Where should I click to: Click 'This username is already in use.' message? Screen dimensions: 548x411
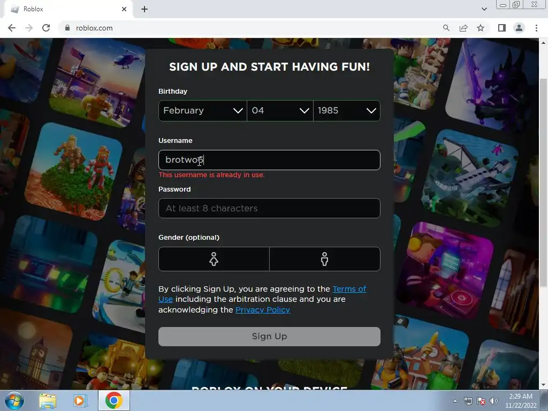(211, 175)
